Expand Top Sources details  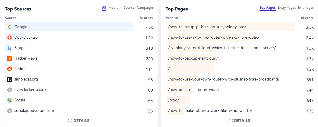click(x=79, y=121)
